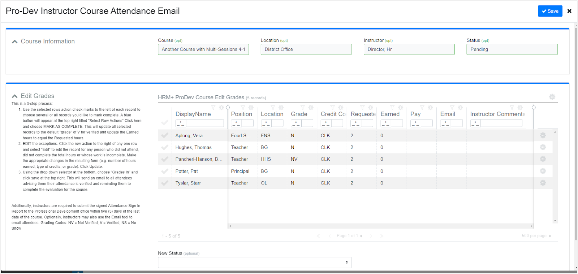Open row action gear for Aplong, Vera
The width and height of the screenshot is (578, 274).
543,135
